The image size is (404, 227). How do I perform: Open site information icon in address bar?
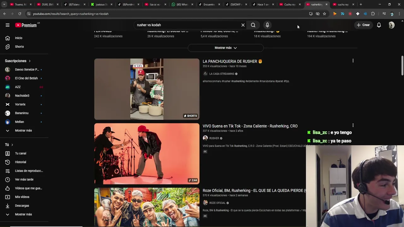tap(29, 14)
